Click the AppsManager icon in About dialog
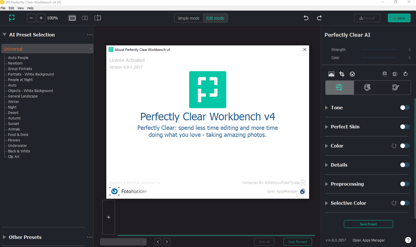 pos(303,191)
